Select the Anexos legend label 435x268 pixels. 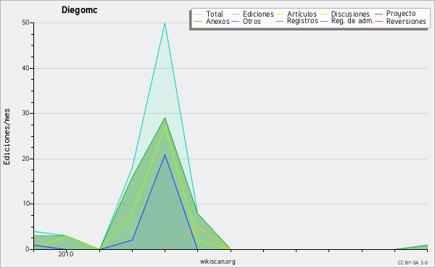[x=217, y=21]
